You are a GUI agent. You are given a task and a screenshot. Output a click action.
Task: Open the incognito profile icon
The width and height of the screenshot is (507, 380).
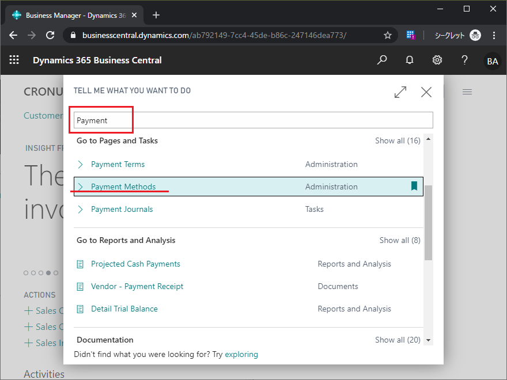(x=475, y=35)
